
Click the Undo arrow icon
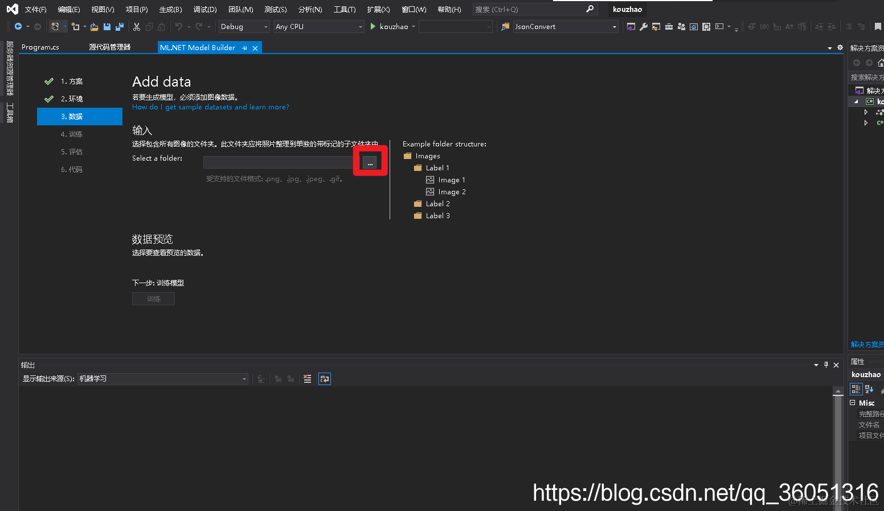[x=179, y=26]
